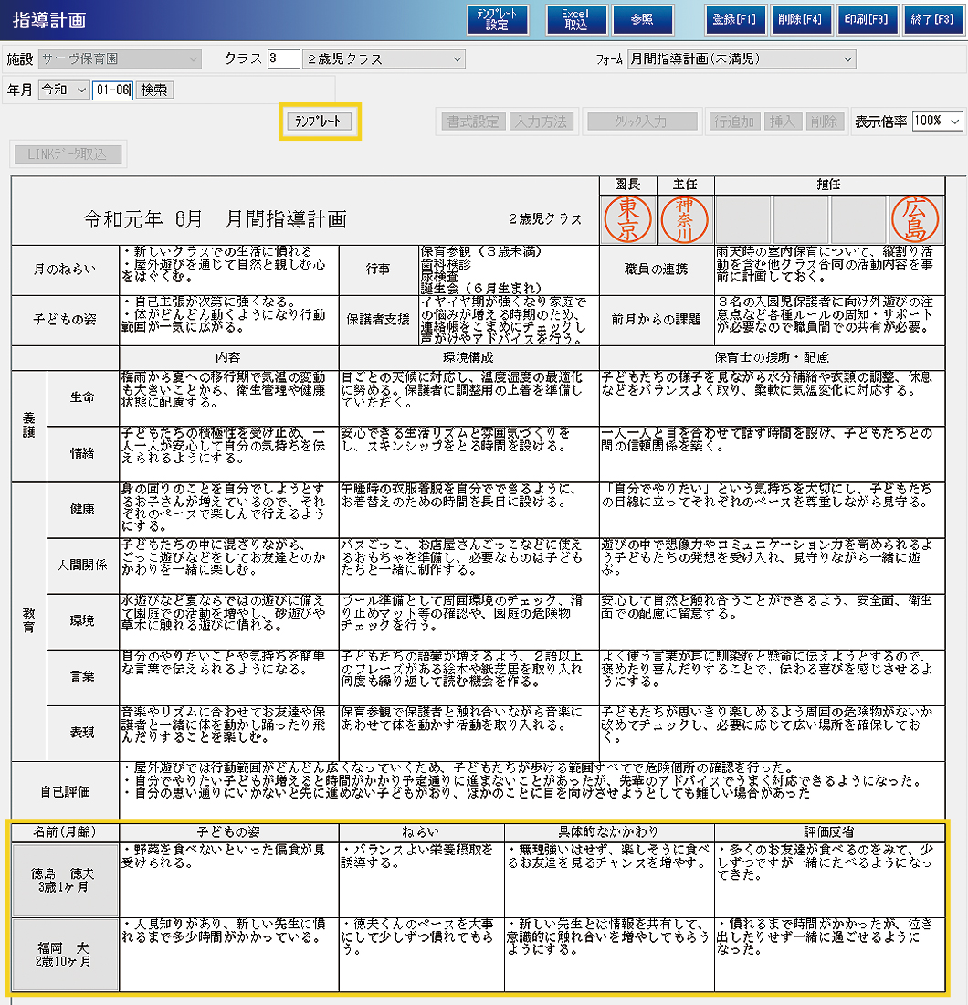Click the 01-06 year-month field
The height and width of the screenshot is (1005, 968).
tap(112, 90)
